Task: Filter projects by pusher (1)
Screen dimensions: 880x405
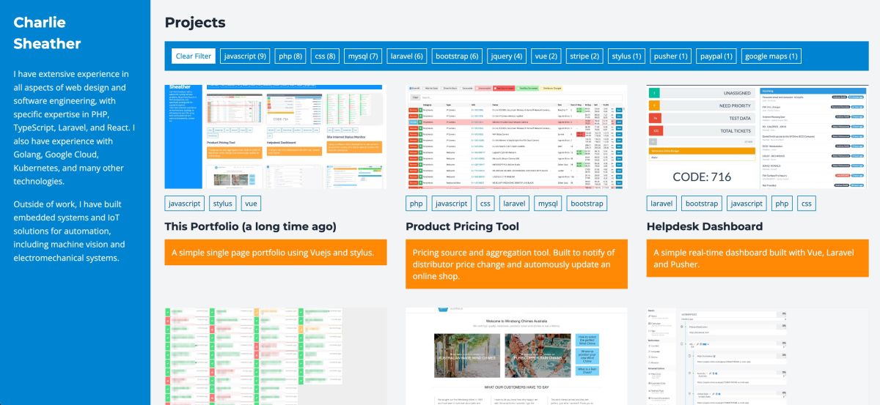Action: [x=670, y=56]
